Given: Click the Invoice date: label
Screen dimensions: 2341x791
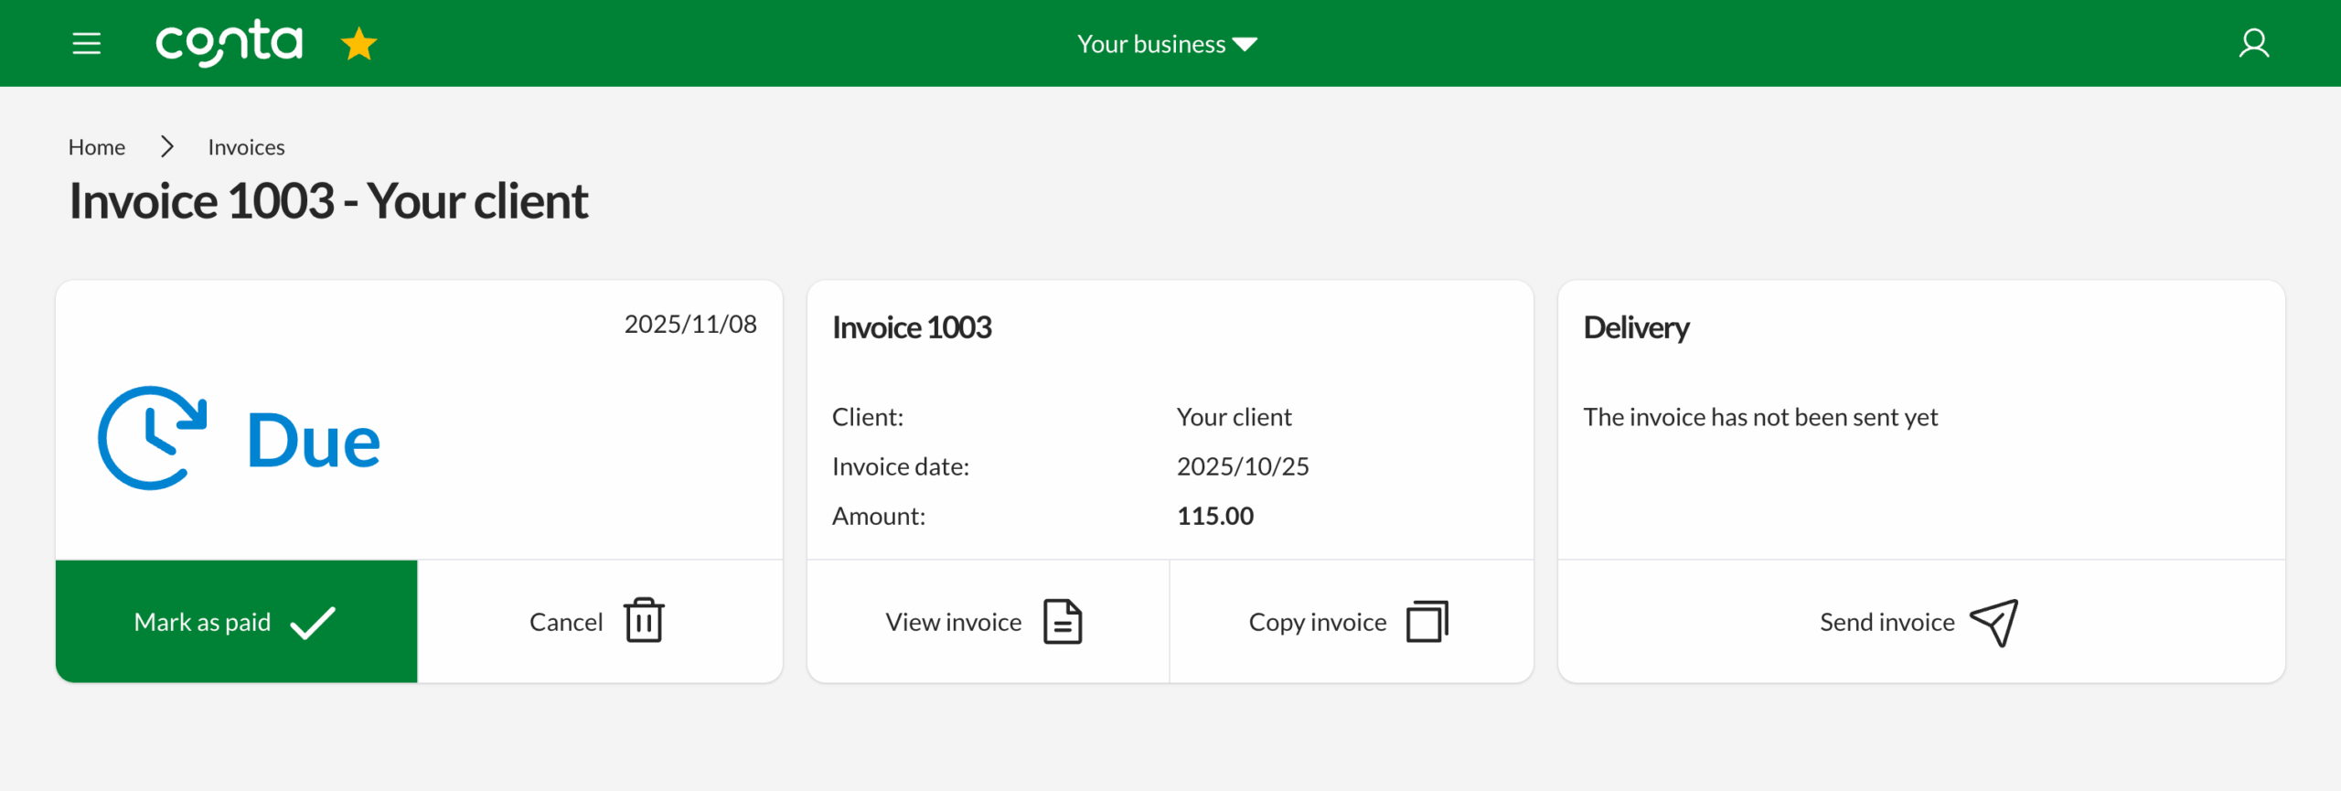Looking at the screenshot, I should click(901, 466).
